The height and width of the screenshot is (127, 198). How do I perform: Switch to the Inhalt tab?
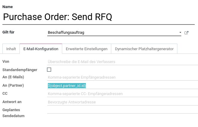11,49
